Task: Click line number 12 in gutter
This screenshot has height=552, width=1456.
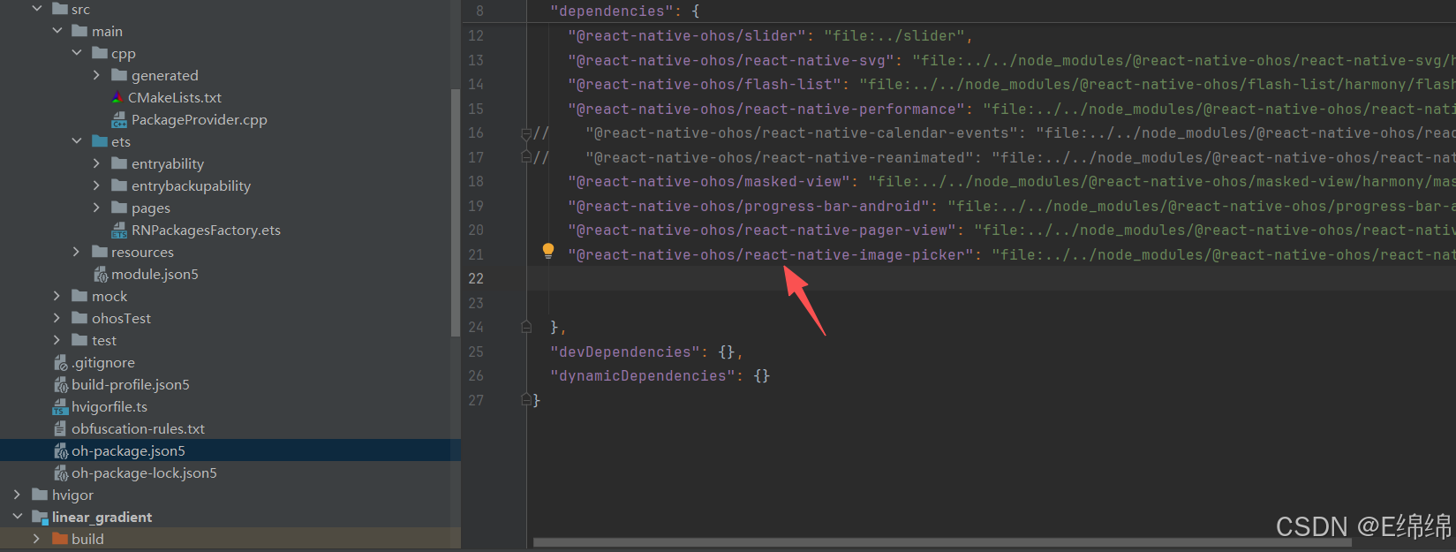Action: pyautogui.click(x=476, y=36)
